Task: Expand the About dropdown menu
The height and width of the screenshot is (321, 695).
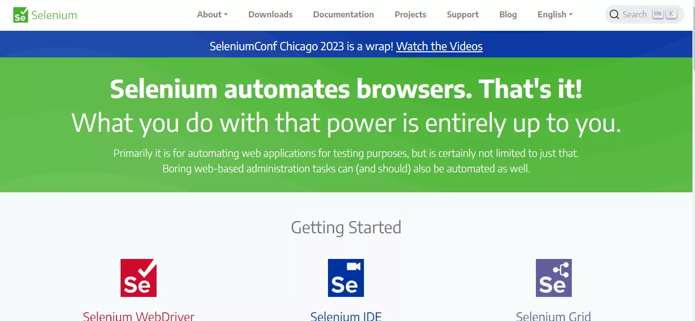Action: point(212,14)
